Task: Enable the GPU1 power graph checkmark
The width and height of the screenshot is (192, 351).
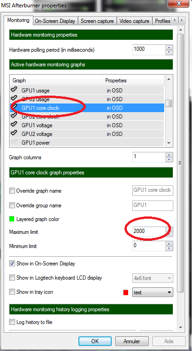Action: (x=14, y=141)
